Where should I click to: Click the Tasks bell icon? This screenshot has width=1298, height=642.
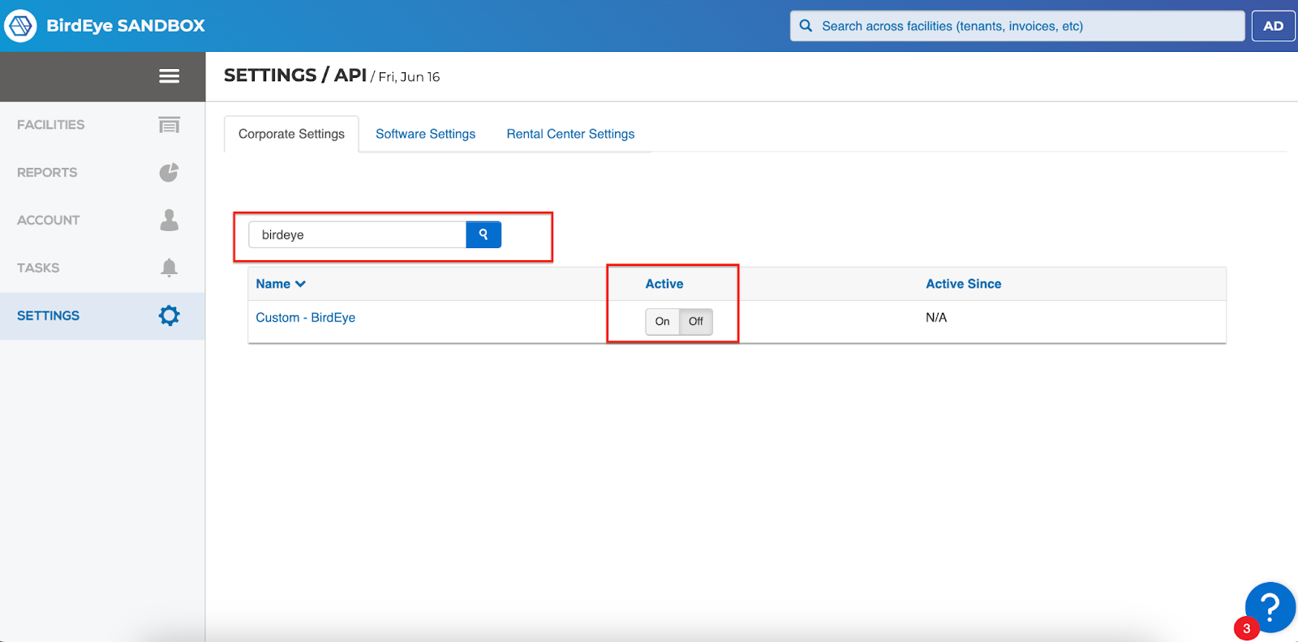[x=169, y=267]
